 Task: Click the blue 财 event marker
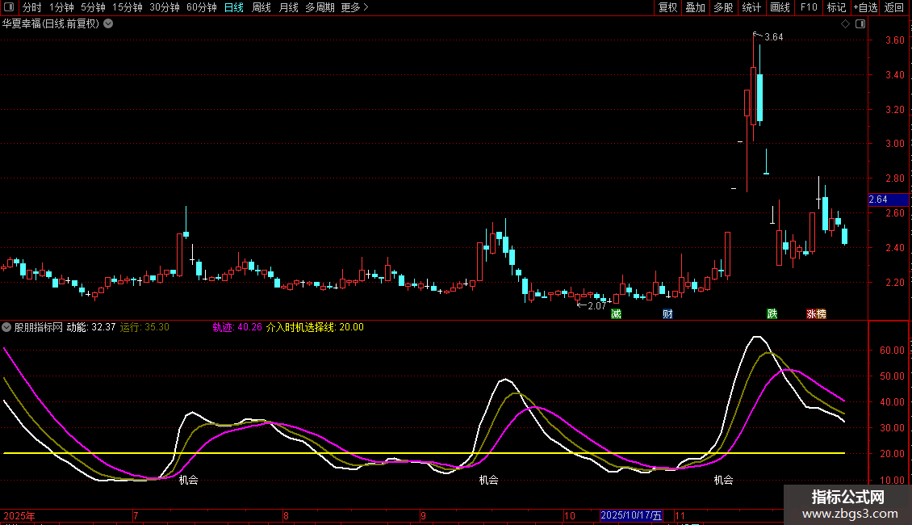(x=667, y=313)
